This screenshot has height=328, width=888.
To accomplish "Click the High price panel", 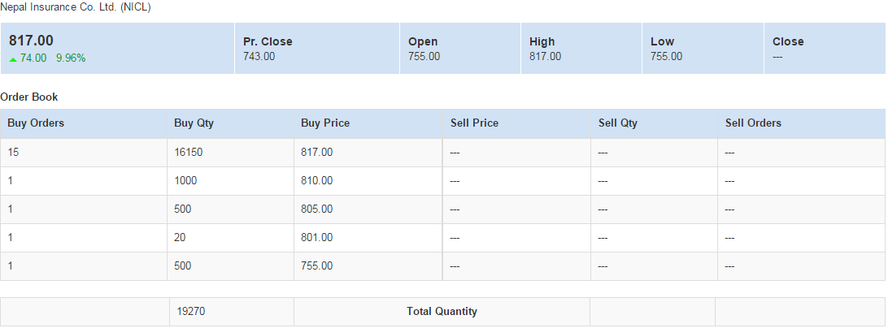I will (581, 49).
